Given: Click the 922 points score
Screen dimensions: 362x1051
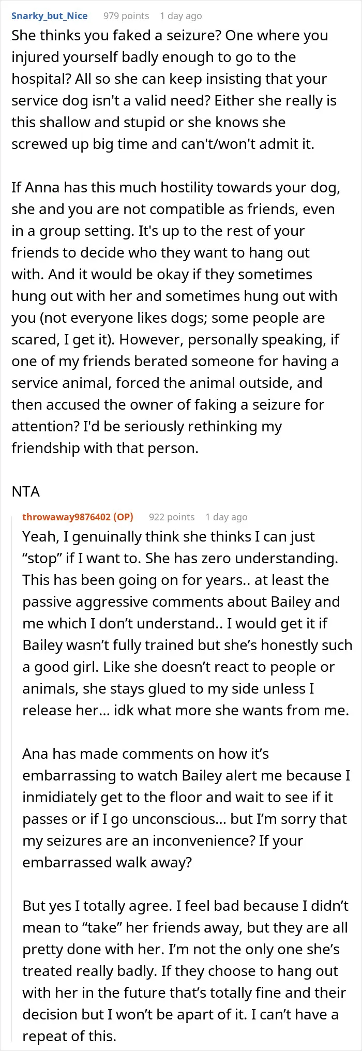Looking at the screenshot, I should (172, 517).
